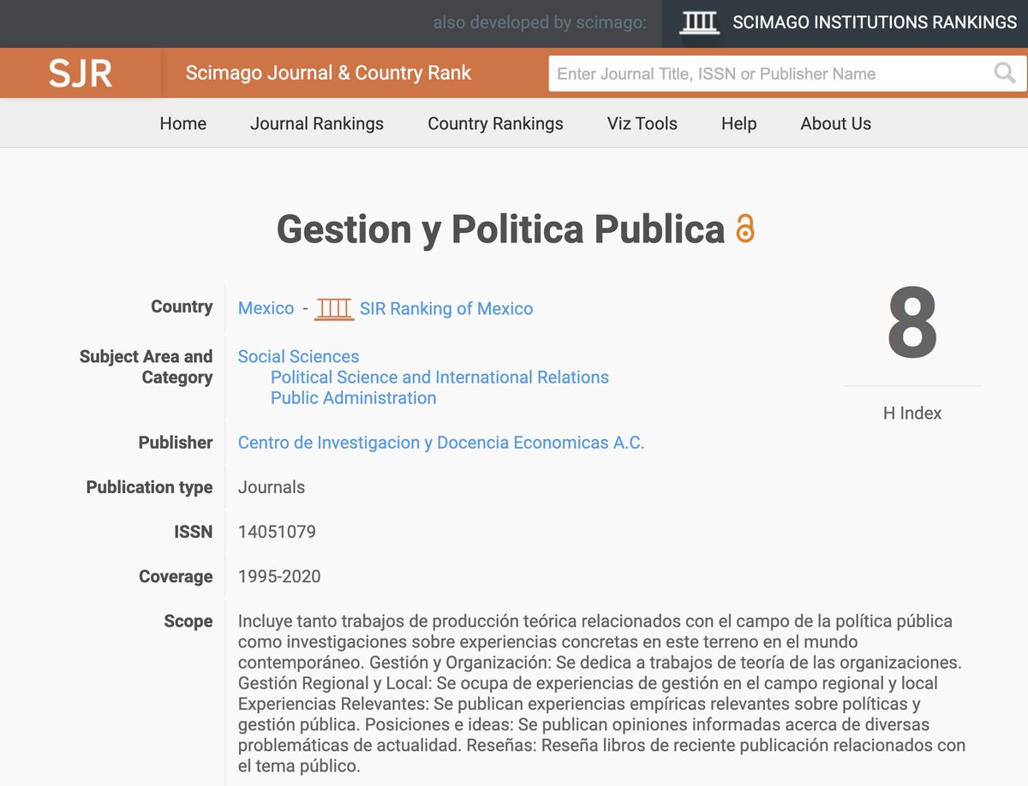Click the ISSN field label

pos(193,532)
